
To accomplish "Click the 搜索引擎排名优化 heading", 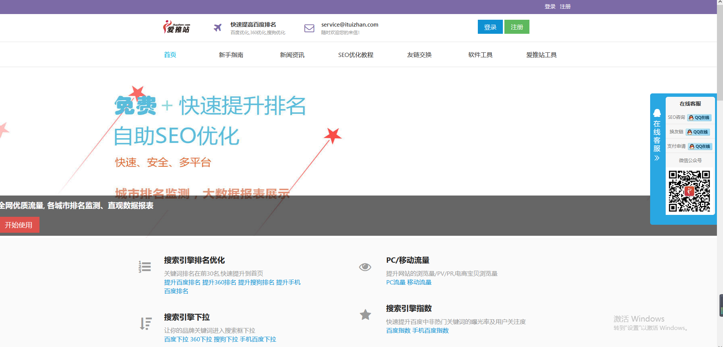I will pyautogui.click(x=194, y=260).
